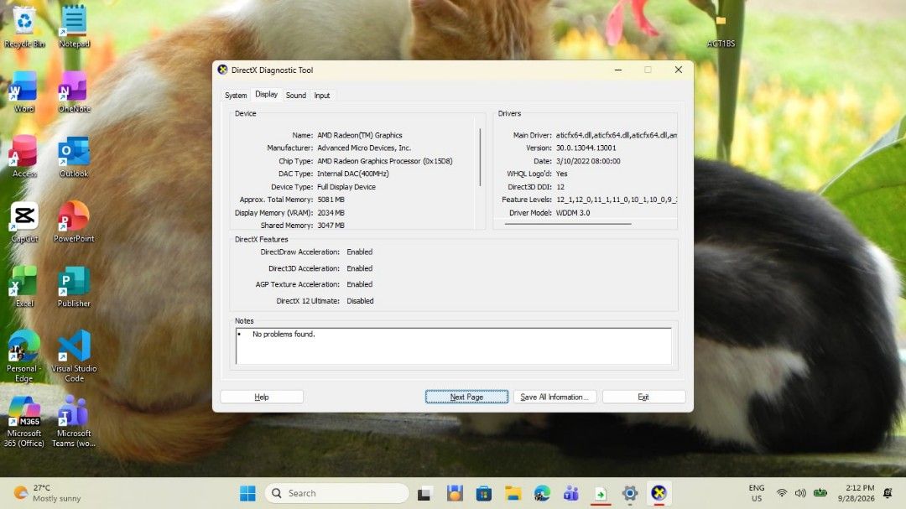Minimize the DirectX Diagnostic Tool window
This screenshot has height=509, width=906.
click(618, 70)
